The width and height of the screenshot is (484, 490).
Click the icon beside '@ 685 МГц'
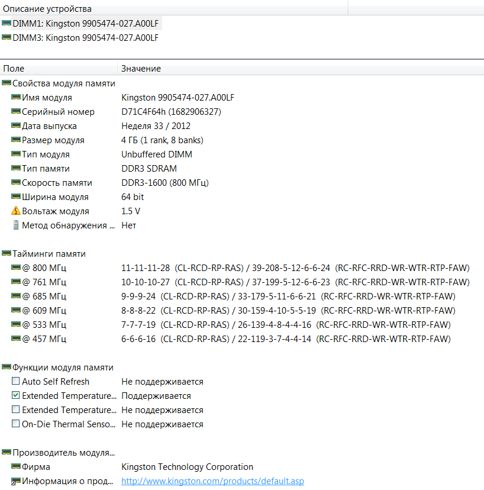tap(15, 296)
